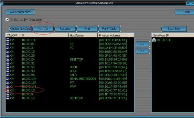Click the round icon in the title bar corner
This screenshot has width=194, height=118.
pos(188,3)
